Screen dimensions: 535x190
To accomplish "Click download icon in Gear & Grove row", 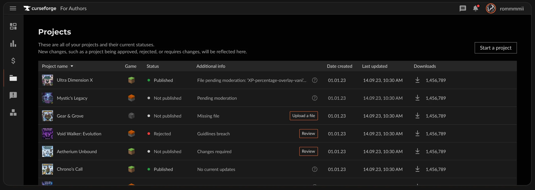I will pos(417,116).
